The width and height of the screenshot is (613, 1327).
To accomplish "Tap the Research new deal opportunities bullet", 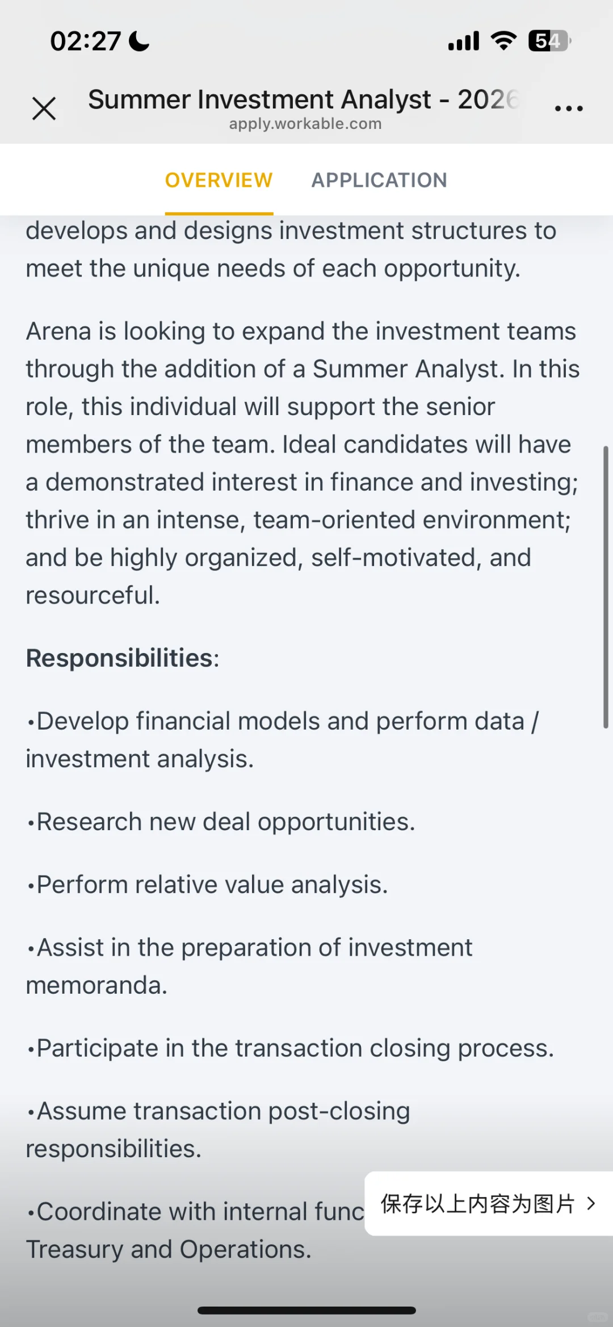I will 221,822.
